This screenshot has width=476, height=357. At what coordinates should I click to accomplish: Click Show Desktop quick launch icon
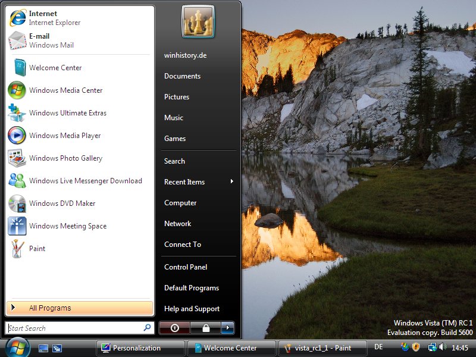[43, 348]
